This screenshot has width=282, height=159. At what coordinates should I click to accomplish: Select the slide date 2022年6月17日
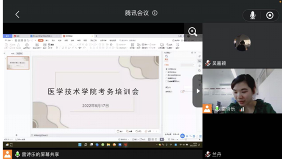[95, 106]
